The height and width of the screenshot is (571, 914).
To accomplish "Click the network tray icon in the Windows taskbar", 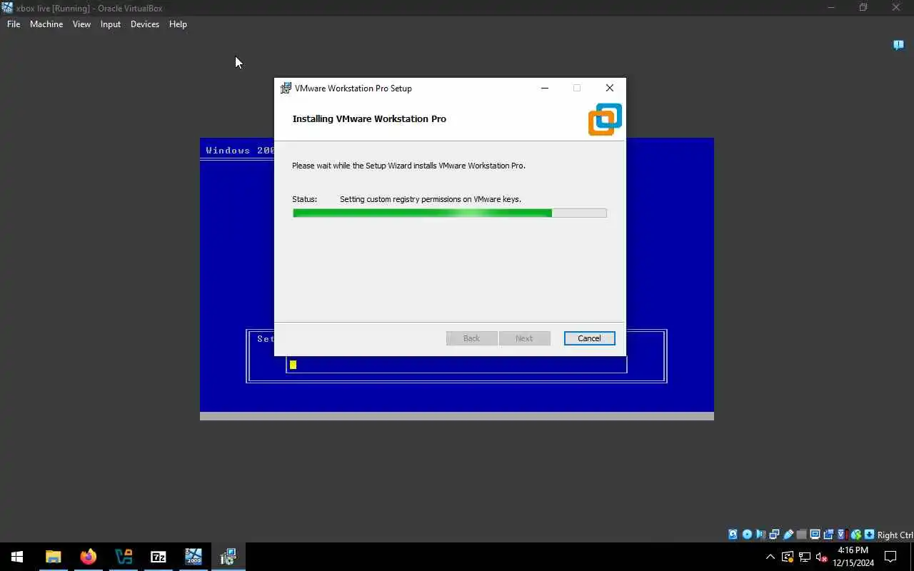I will 805,557.
